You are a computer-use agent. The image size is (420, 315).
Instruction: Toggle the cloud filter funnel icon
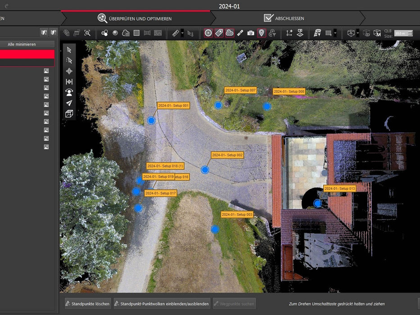272,33
